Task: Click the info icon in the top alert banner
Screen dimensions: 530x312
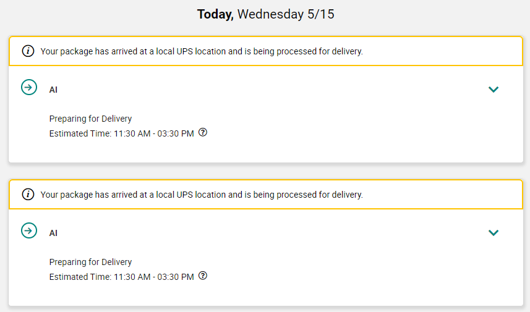Action: point(28,51)
